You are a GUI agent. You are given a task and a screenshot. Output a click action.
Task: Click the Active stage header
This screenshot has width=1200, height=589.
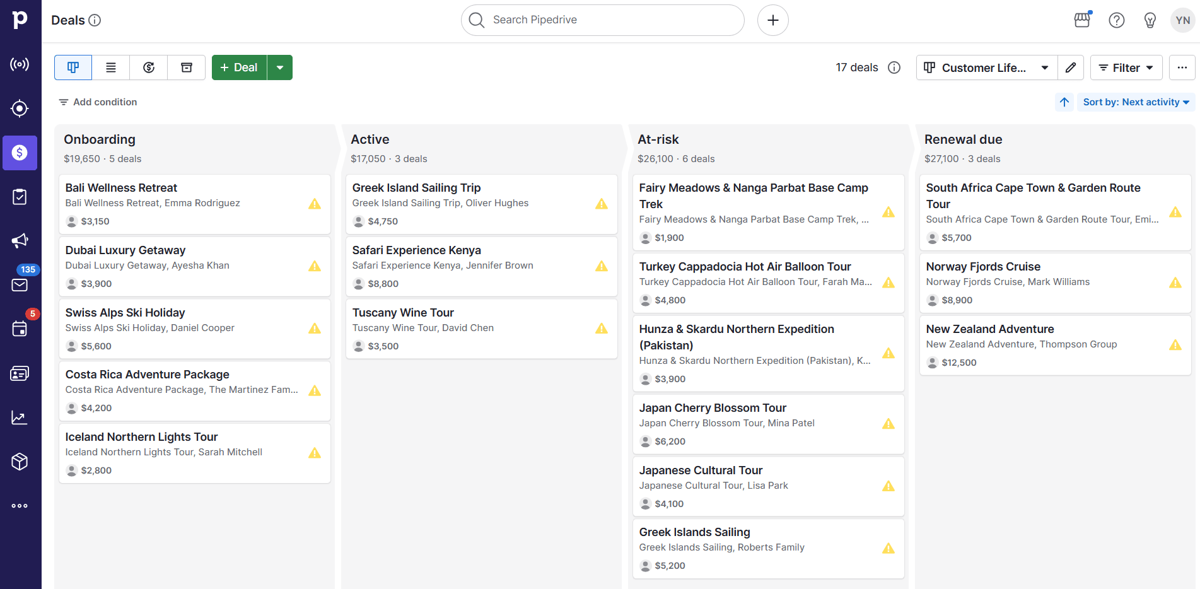[x=370, y=139]
